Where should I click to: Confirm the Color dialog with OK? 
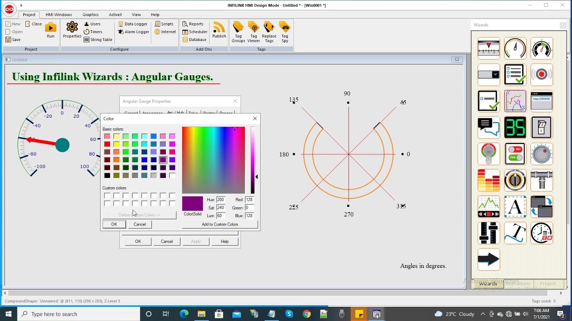point(114,224)
